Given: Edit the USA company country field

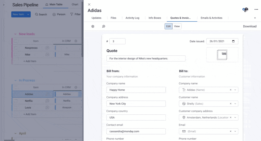Looking at the screenshot, I should click(x=136, y=117).
